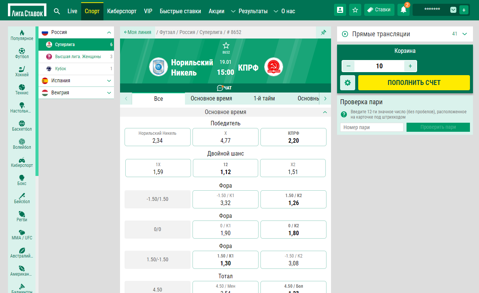Go back via Моя линия link

(137, 32)
